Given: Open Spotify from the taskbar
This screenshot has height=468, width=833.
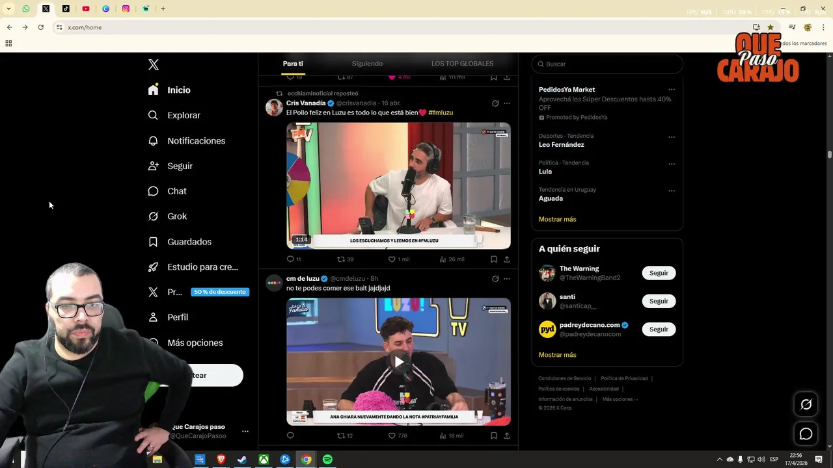Looking at the screenshot, I should 327,460.
